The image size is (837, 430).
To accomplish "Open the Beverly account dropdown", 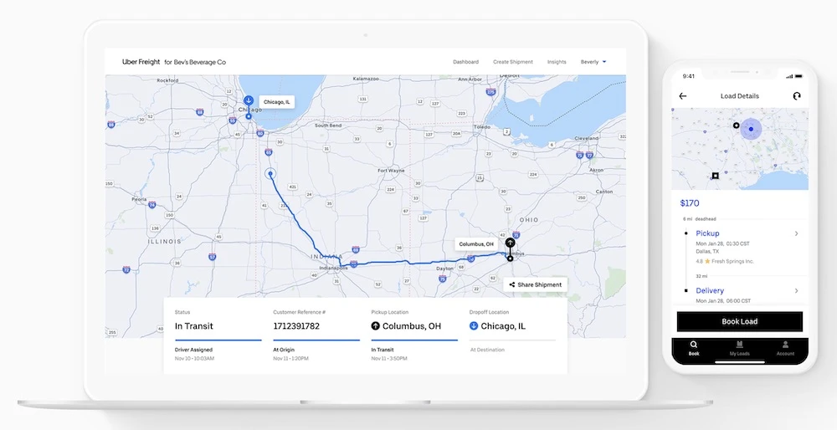I will click(593, 62).
